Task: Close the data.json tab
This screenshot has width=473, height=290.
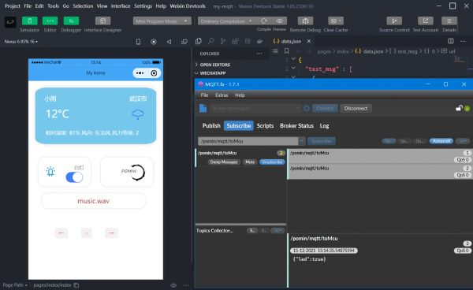Action: [x=309, y=41]
